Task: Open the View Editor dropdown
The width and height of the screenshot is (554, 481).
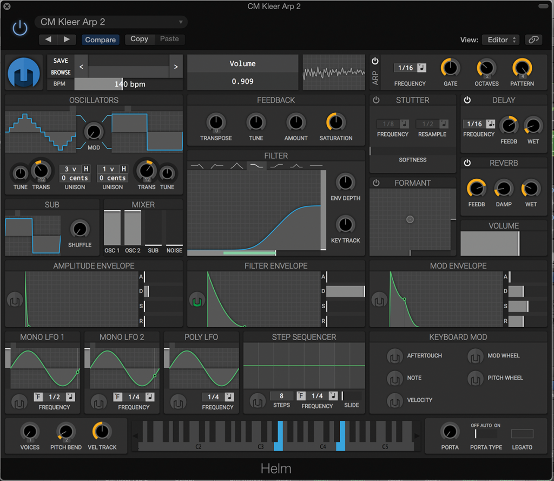Action: coord(502,40)
